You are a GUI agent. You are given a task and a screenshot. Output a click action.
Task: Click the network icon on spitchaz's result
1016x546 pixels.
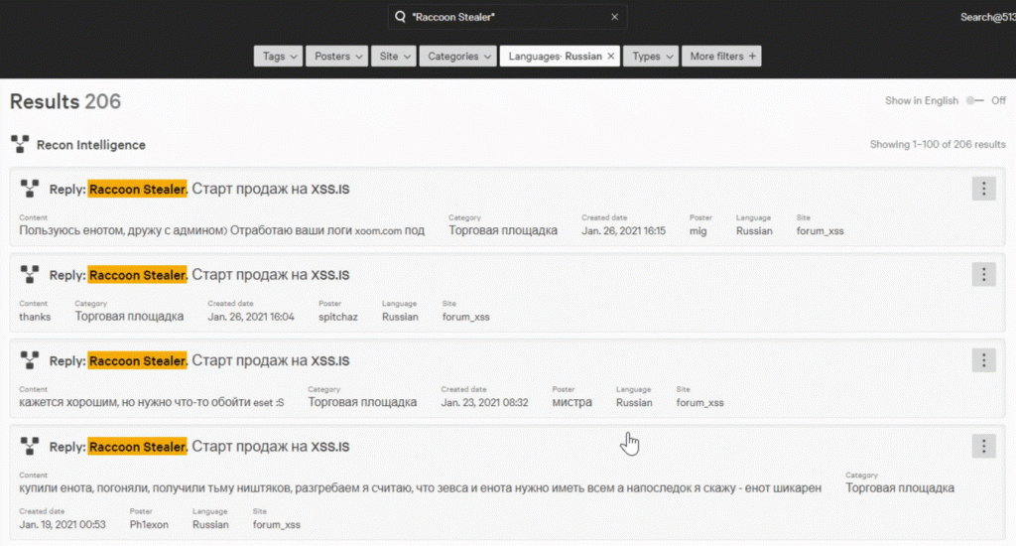click(x=29, y=274)
